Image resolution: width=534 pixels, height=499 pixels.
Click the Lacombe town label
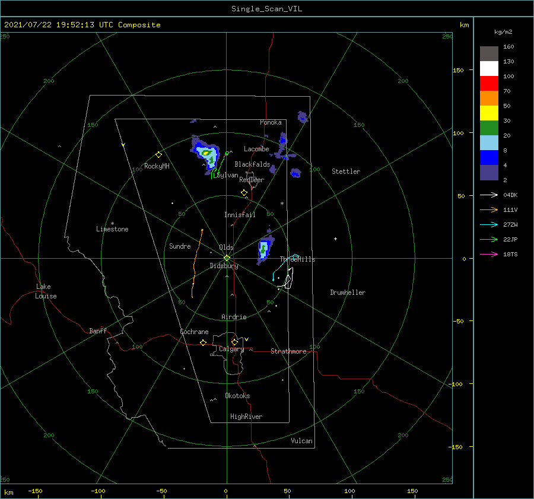(256, 149)
